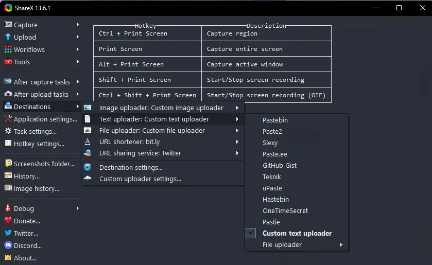Expand the Image uploader submenu arrow
This screenshot has width=432, height=265.
click(237, 108)
